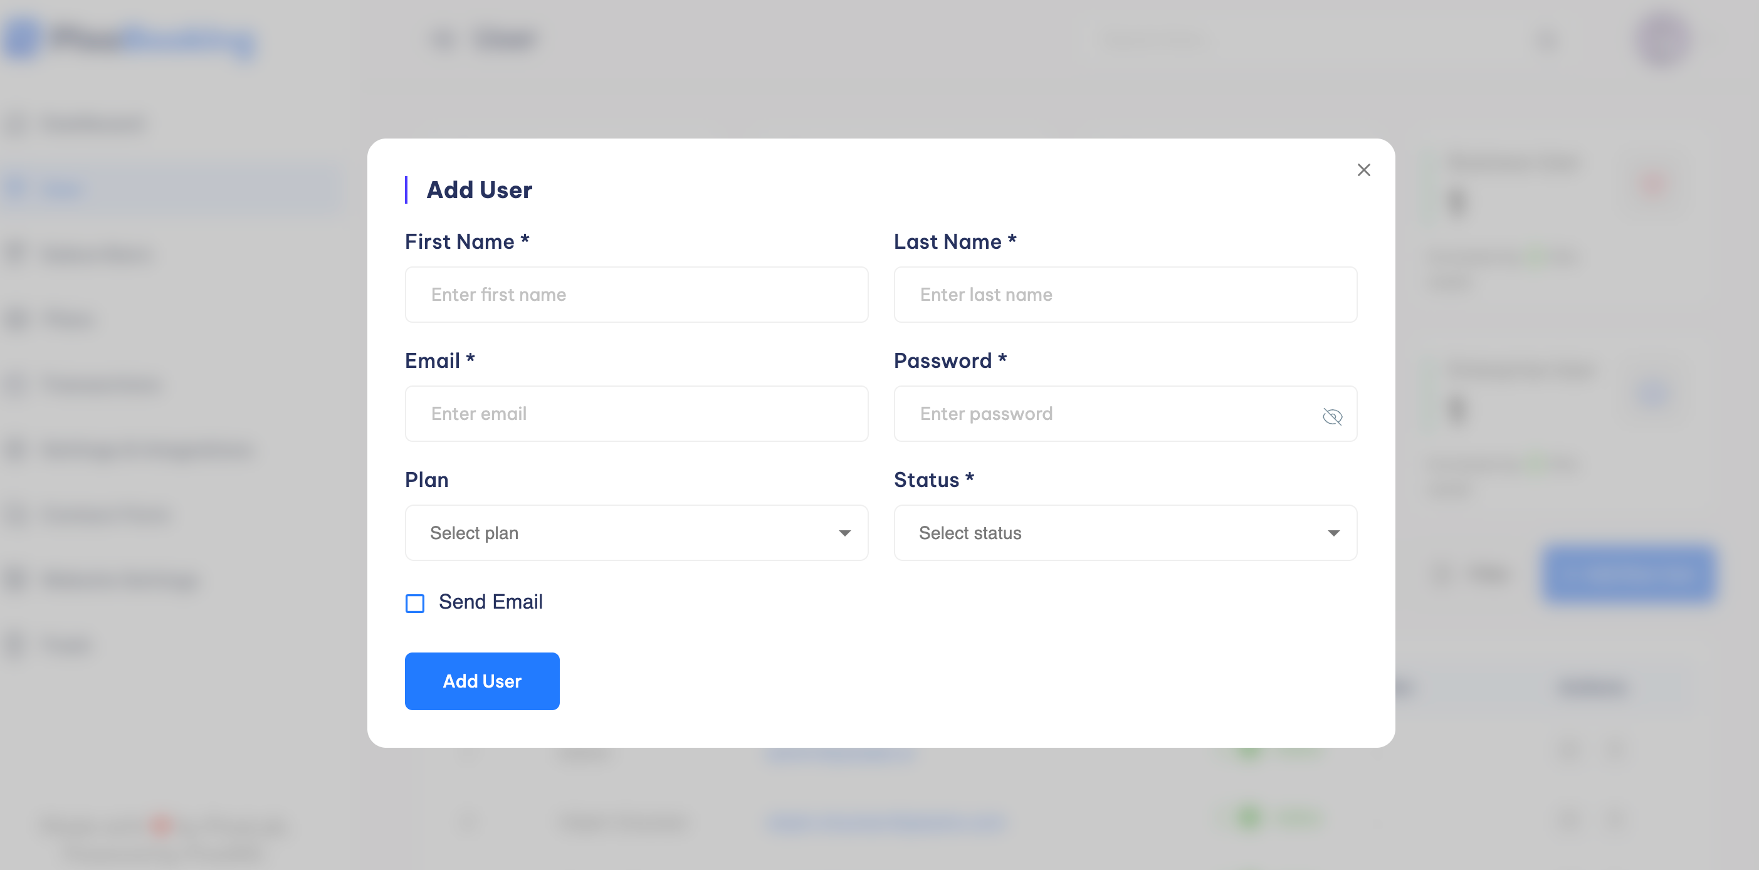Click the caret arrow in Plan field
The image size is (1759, 870).
point(844,533)
